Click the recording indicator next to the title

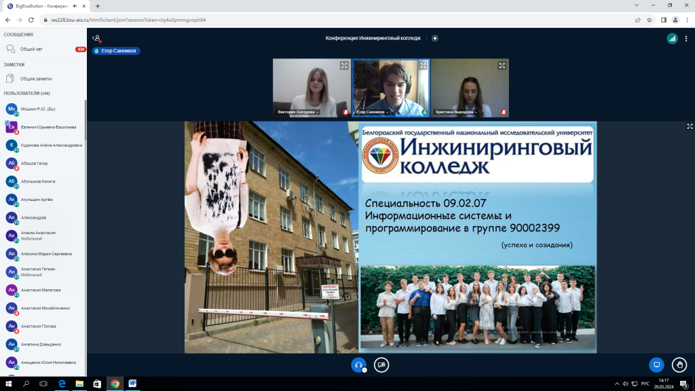(x=435, y=38)
